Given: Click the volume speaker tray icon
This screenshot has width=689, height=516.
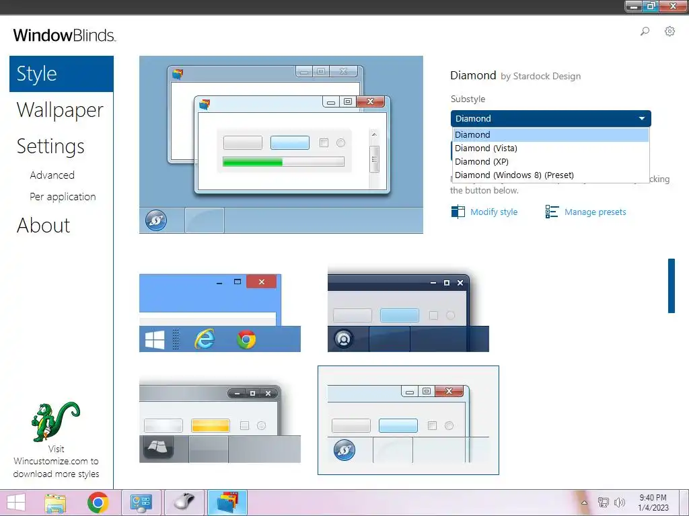Looking at the screenshot, I should point(620,503).
